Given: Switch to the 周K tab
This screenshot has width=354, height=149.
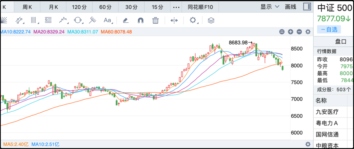Looking at the screenshot, I should click(x=27, y=7).
